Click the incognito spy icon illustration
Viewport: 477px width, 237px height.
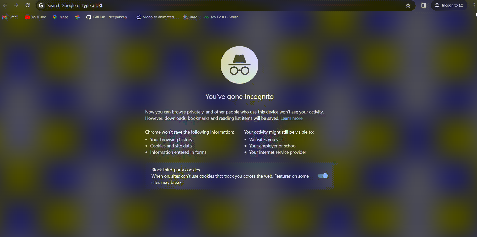point(239,65)
